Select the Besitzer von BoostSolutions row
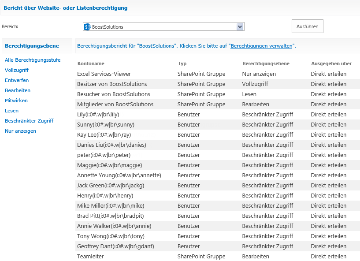This screenshot has height=261, width=360. coord(217,84)
